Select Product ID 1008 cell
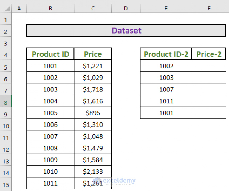The width and height of the screenshot is (229, 191). 50,148
